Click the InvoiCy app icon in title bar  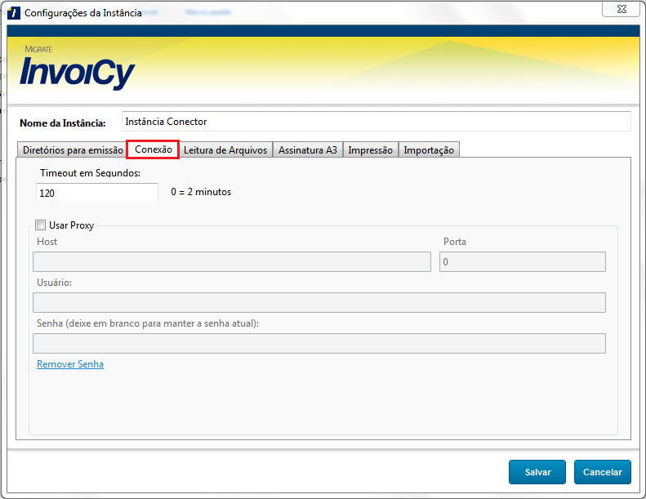pos(14,13)
